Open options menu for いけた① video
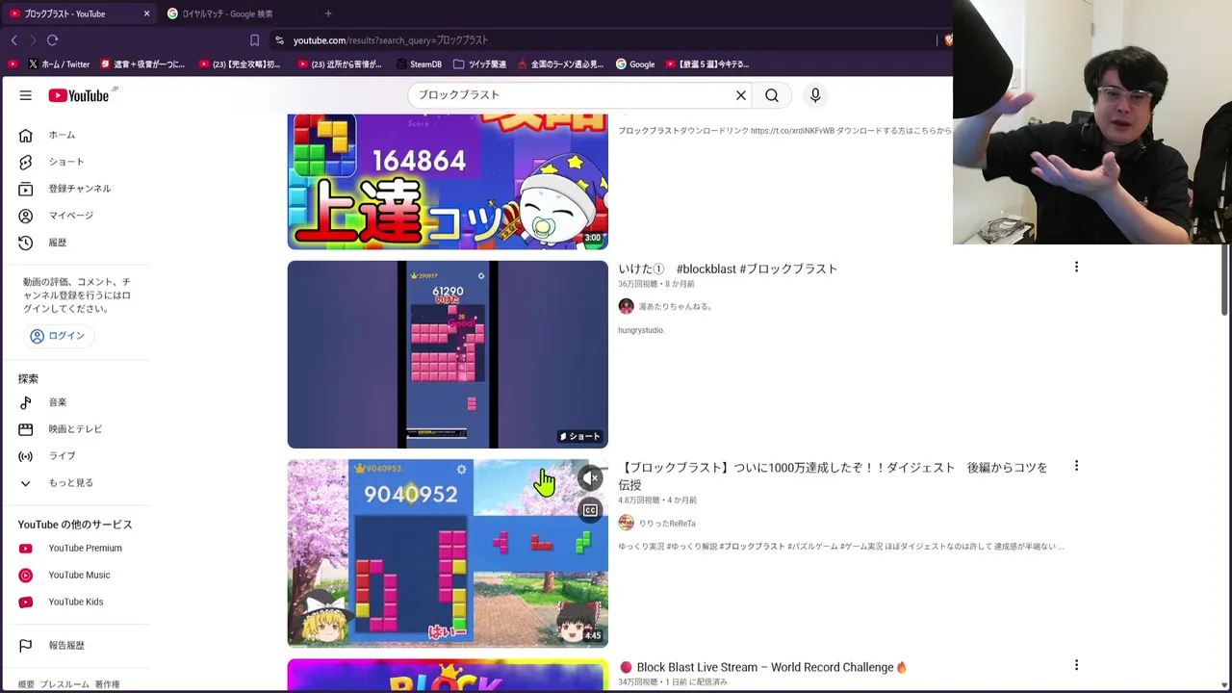 coord(1076,268)
